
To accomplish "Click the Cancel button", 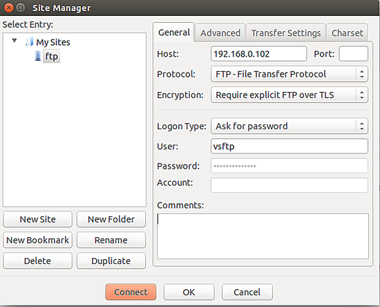I will 247,292.
